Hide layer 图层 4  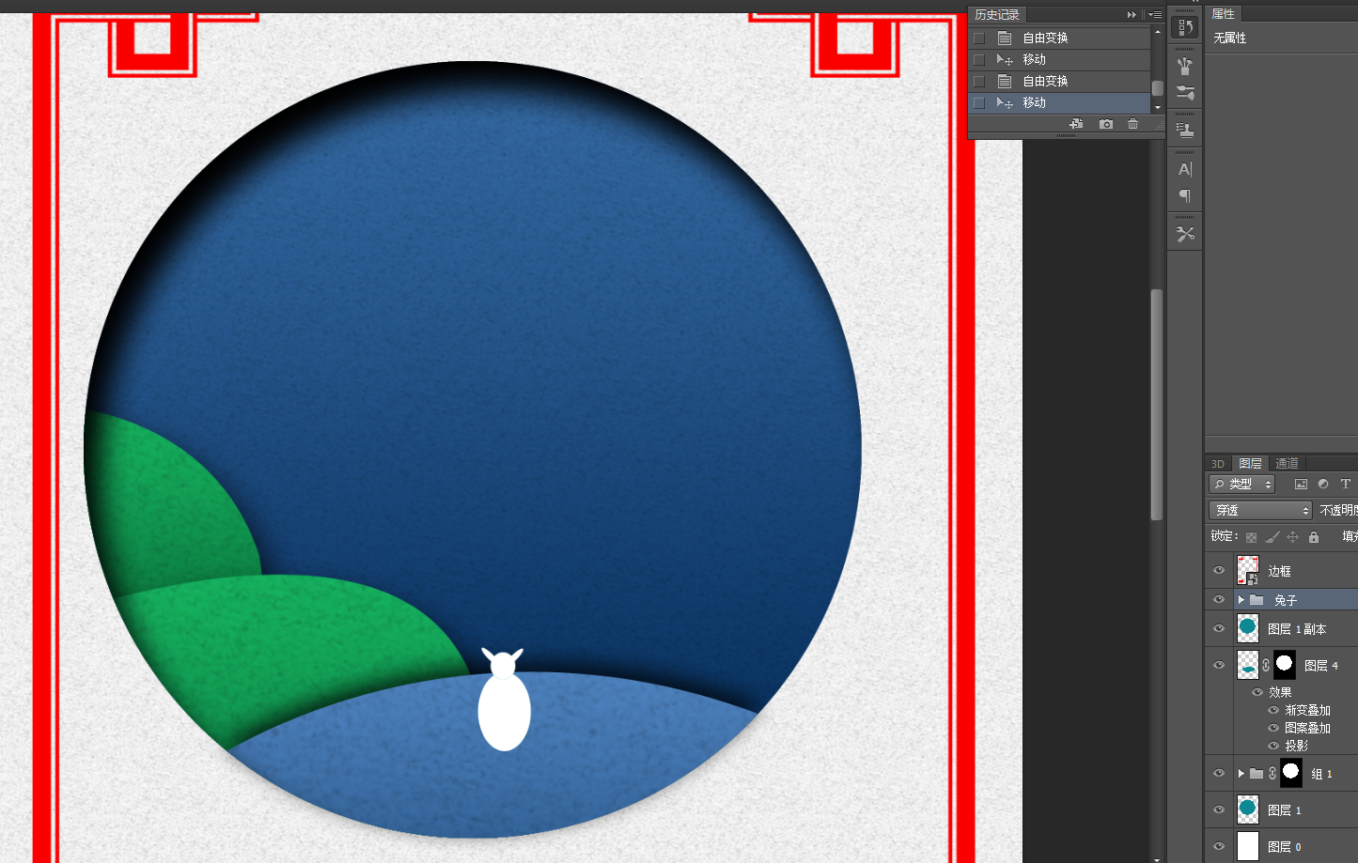[x=1219, y=665]
